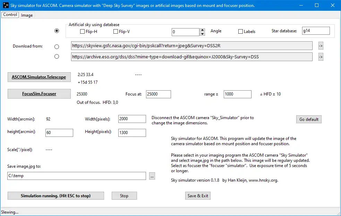Click the archive.eso.org URL field
Image resolution: width=341 pixels, height=216 pixels.
pyautogui.click(x=191, y=57)
